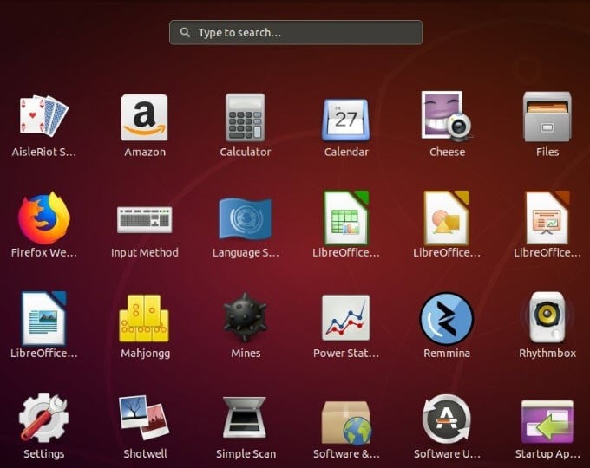
Task: Launch Remmina remote desktop client
Action: pyautogui.click(x=447, y=318)
